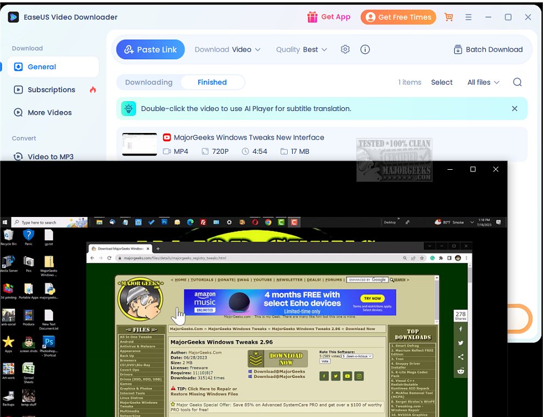The width and height of the screenshot is (543, 417).
Task: Click the Select link for items
Action: point(441,82)
